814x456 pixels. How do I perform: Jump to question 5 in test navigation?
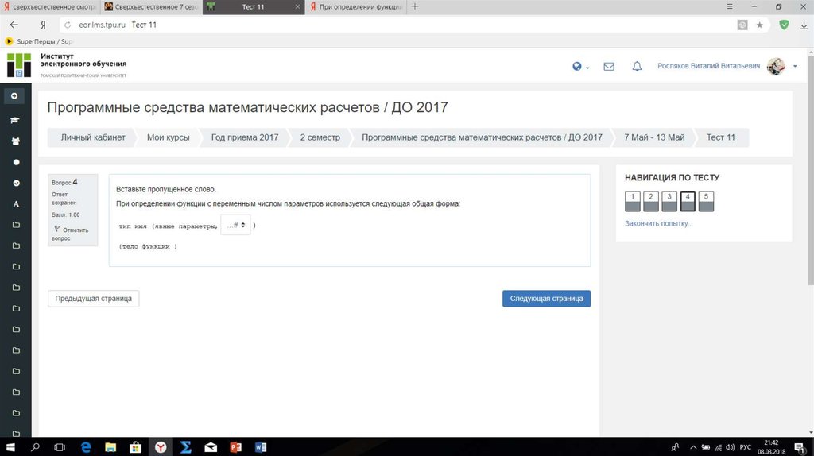706,201
